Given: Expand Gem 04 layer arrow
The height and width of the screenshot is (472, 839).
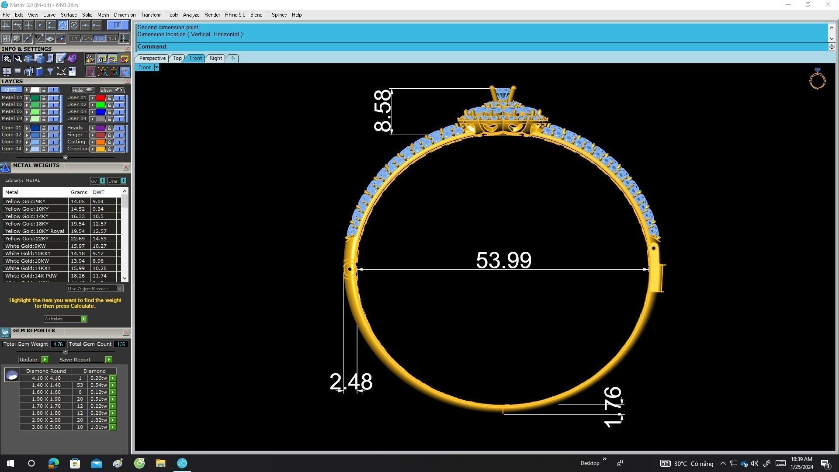Looking at the screenshot, I should click(27, 149).
